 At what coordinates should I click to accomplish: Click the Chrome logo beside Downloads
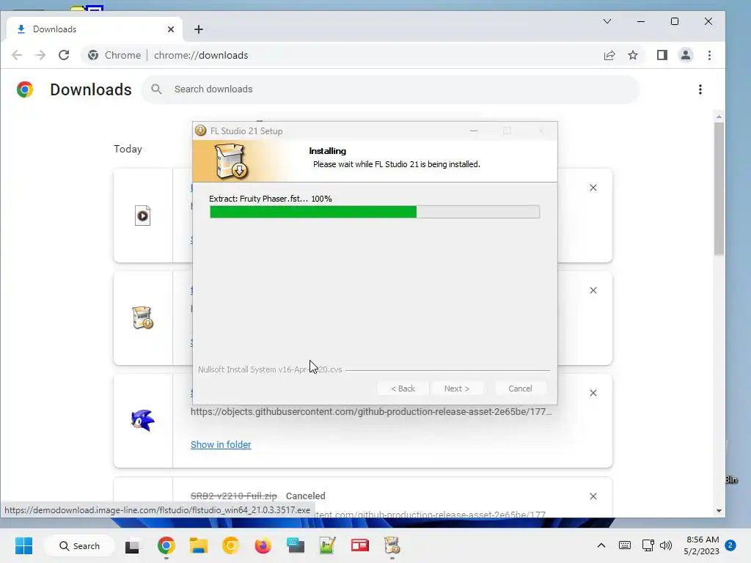point(25,89)
